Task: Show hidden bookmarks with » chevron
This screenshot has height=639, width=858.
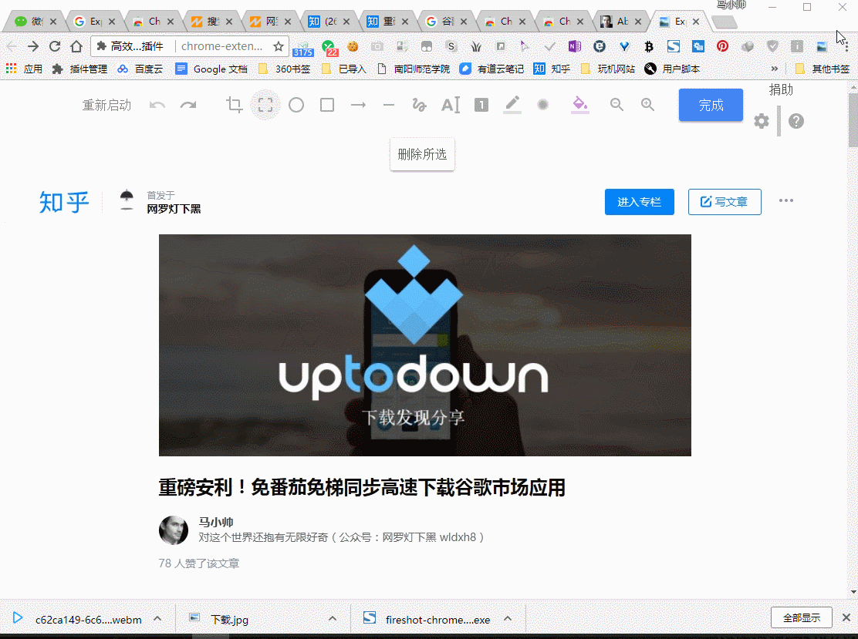Action: click(x=774, y=69)
